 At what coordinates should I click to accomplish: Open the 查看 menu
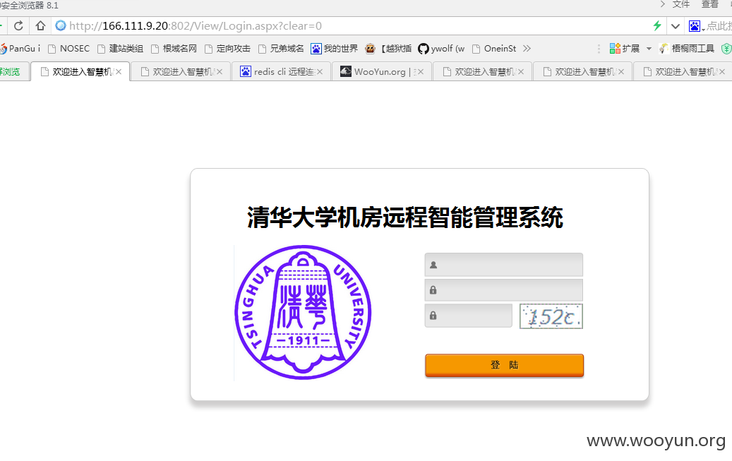(710, 5)
